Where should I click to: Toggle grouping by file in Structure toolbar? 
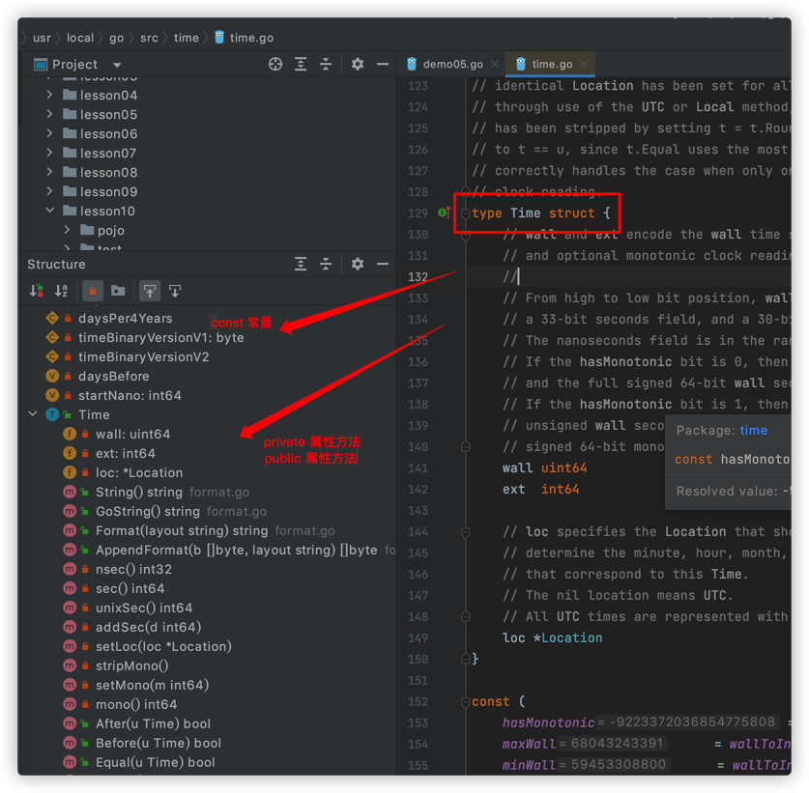[118, 292]
